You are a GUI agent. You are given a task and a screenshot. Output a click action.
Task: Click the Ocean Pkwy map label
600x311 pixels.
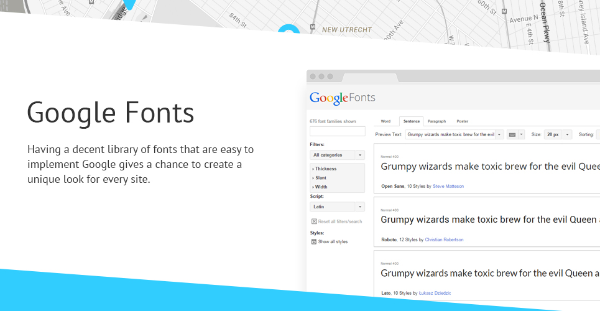click(545, 22)
